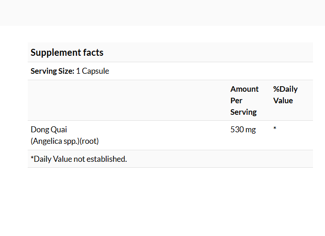Select the Serving Size label

[x=52, y=71]
